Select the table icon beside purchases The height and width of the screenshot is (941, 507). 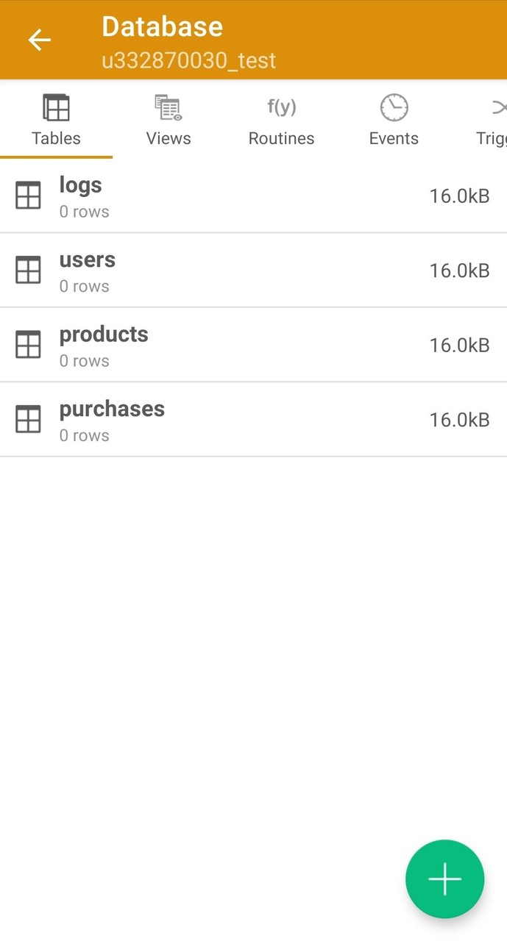[x=28, y=419]
